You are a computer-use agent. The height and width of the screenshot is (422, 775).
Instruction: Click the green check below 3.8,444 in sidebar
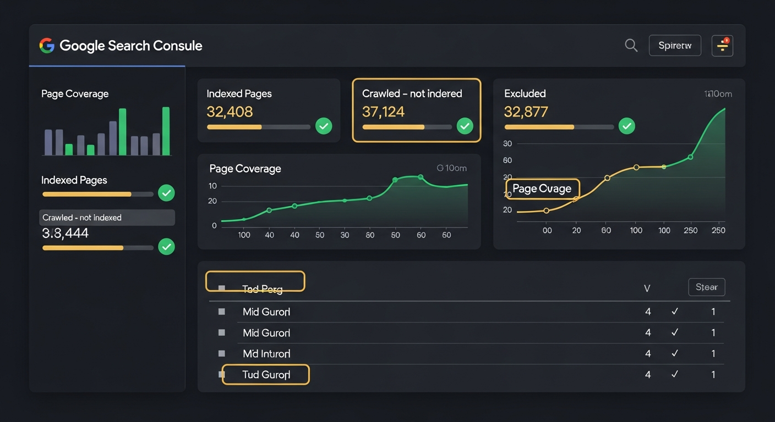tap(166, 246)
